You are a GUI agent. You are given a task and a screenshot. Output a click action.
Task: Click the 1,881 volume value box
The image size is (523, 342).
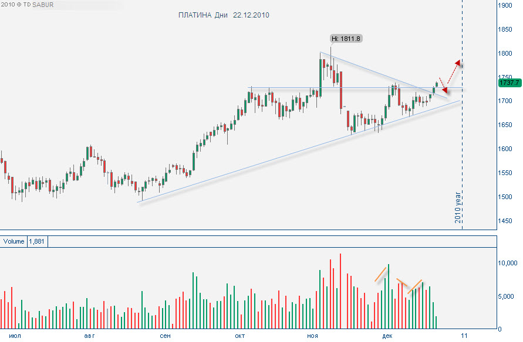(x=37, y=241)
